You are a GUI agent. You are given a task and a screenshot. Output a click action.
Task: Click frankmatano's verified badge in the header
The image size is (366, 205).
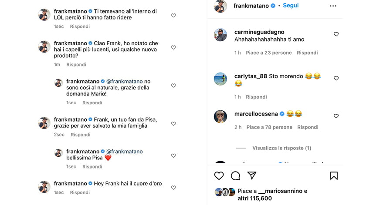click(x=273, y=6)
